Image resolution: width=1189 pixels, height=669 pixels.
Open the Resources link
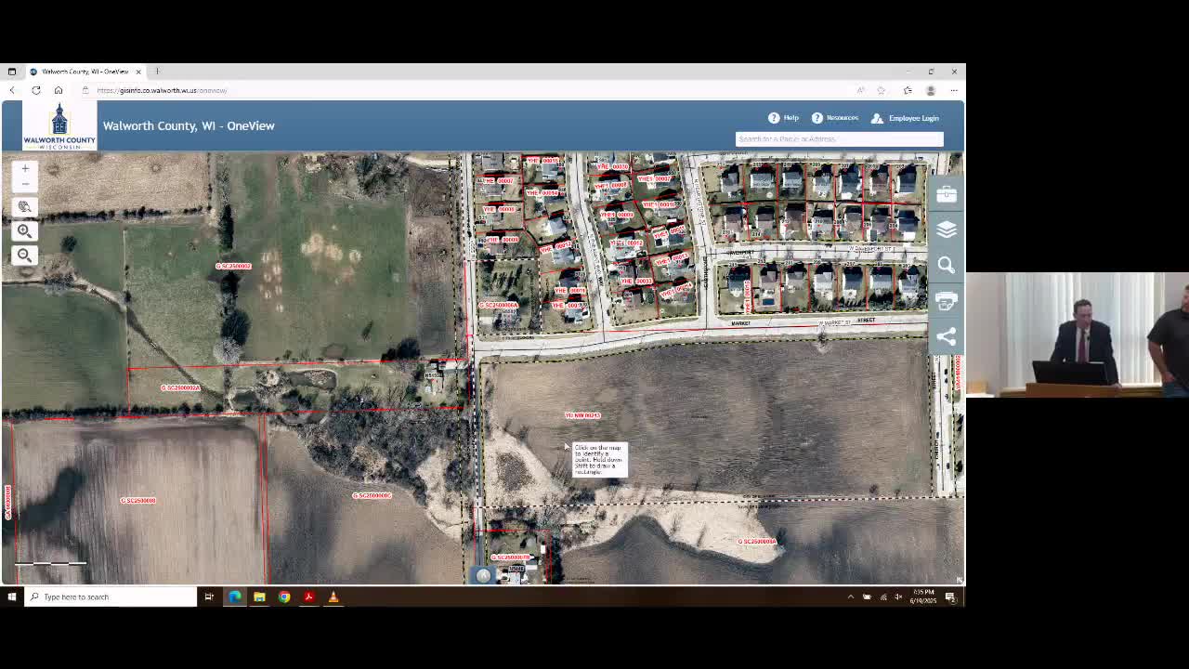point(835,118)
